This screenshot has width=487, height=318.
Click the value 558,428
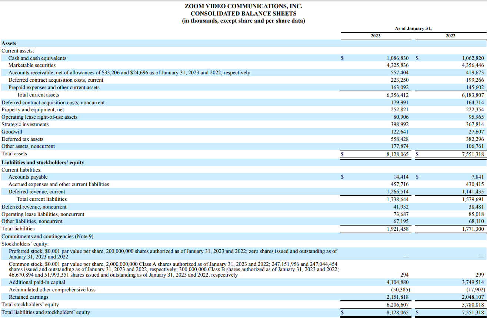click(x=400, y=139)
